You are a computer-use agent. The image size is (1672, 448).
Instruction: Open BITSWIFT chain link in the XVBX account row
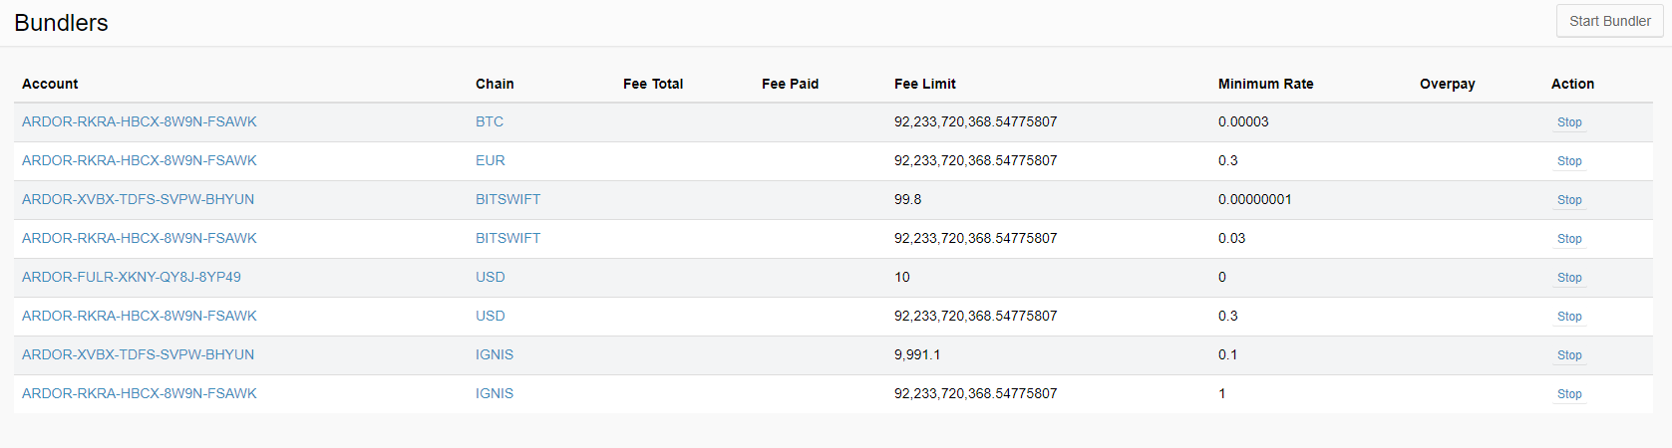click(x=507, y=199)
